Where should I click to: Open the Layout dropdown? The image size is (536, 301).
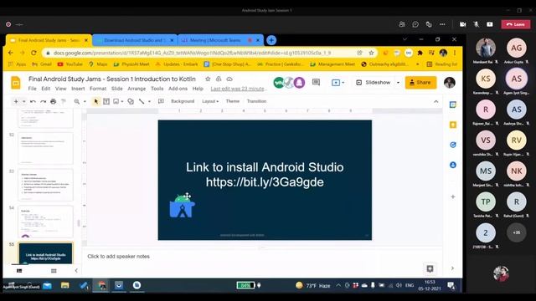coord(210,101)
